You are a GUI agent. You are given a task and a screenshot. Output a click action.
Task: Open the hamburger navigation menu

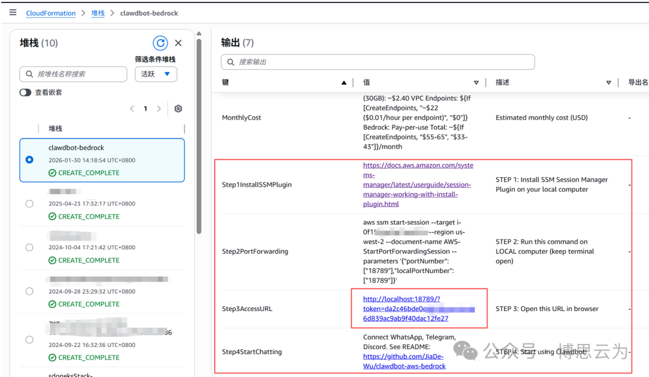tap(13, 13)
